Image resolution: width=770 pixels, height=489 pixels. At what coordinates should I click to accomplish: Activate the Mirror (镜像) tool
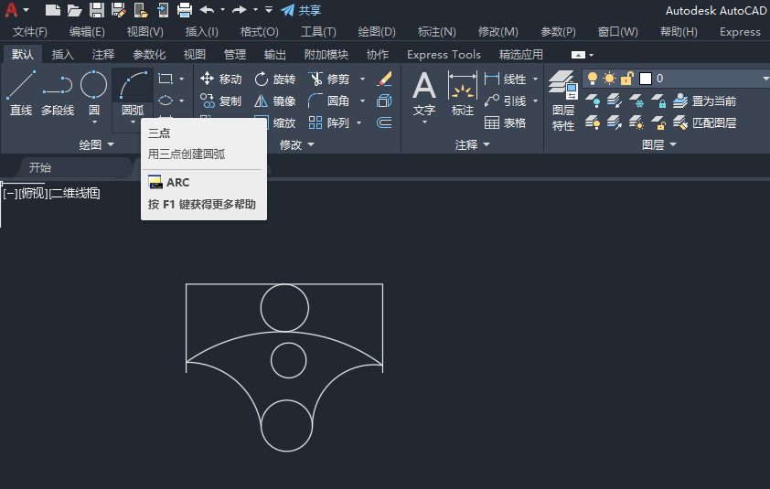(x=275, y=101)
